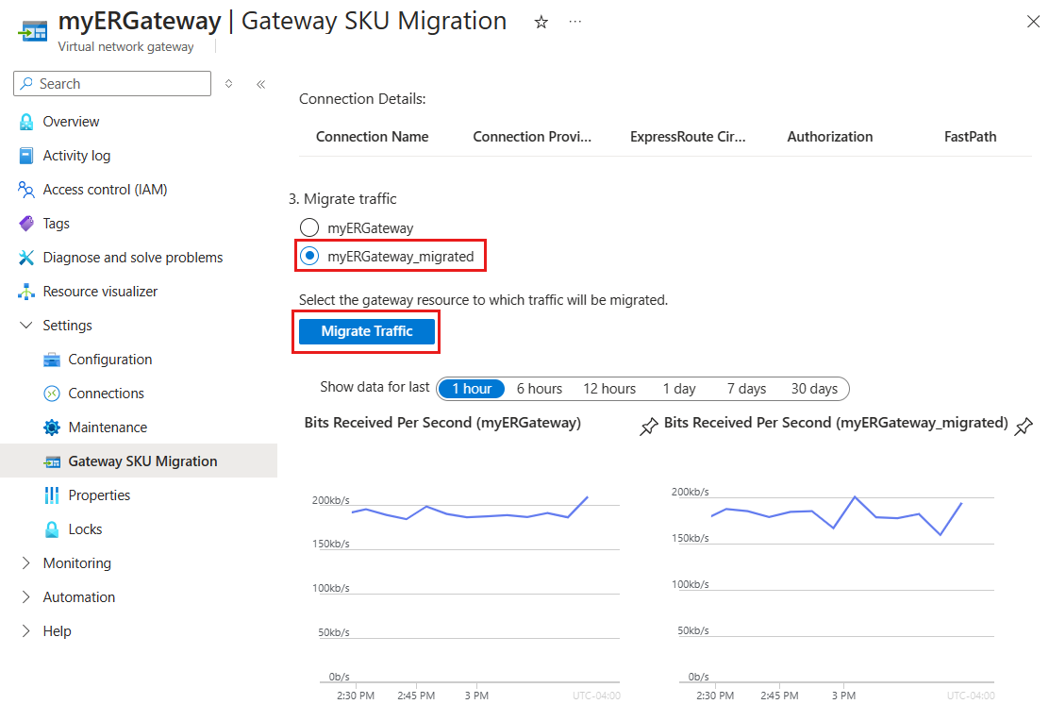This screenshot has height=721, width=1049.
Task: Select the myERGateway_migrated radio option
Action: tap(309, 256)
